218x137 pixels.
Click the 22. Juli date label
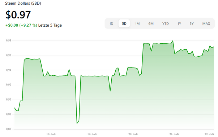(209, 134)
